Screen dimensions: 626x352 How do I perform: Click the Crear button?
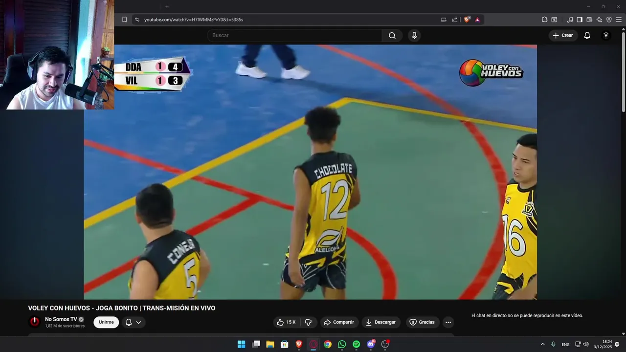pos(563,35)
